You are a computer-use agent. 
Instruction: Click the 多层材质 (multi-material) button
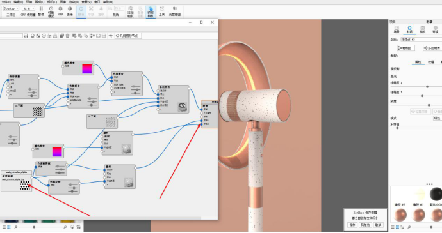tap(432, 48)
